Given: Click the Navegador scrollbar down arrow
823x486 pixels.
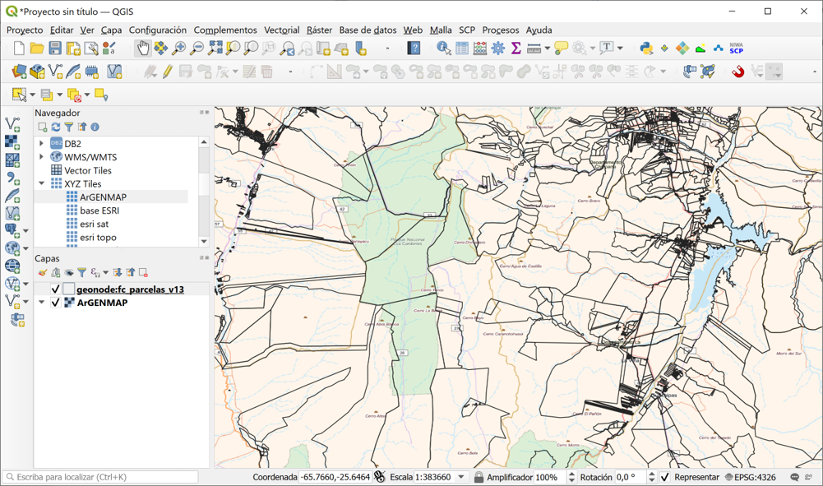Looking at the screenshot, I should coord(204,241).
